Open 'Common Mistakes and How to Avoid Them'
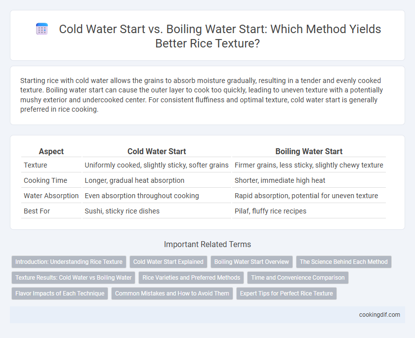Image resolution: width=415 pixels, height=338 pixels. point(172,294)
